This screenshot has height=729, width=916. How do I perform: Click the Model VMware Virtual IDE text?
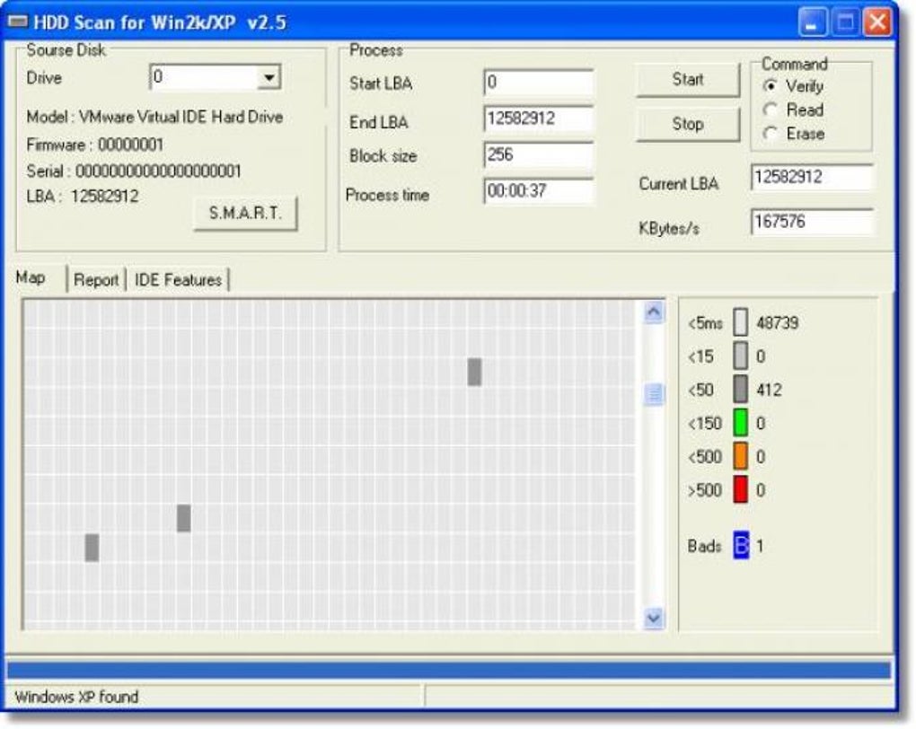(154, 117)
